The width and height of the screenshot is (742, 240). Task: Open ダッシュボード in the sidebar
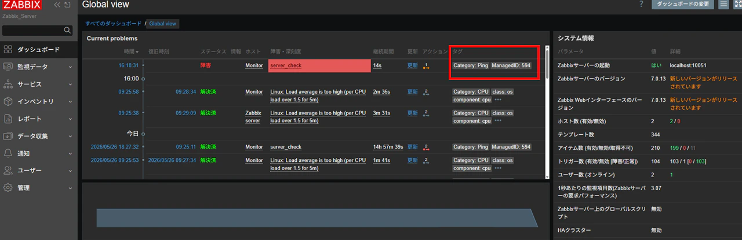pyautogui.click(x=38, y=50)
